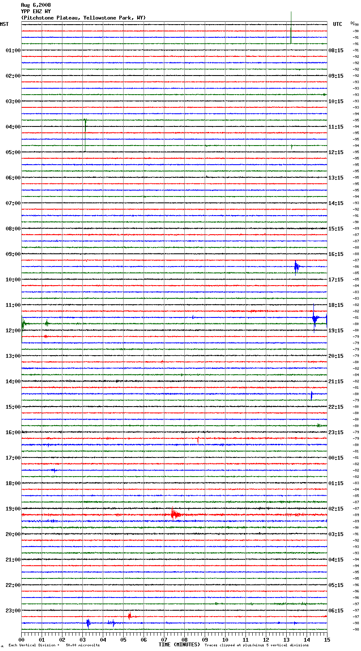Select the 16:00 MST time label

click(13, 432)
